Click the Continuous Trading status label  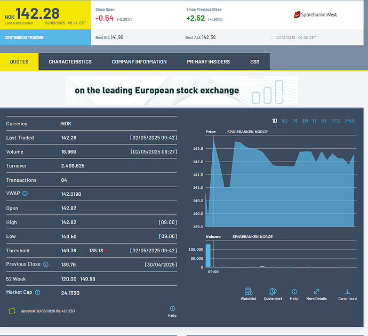[x=24, y=37]
